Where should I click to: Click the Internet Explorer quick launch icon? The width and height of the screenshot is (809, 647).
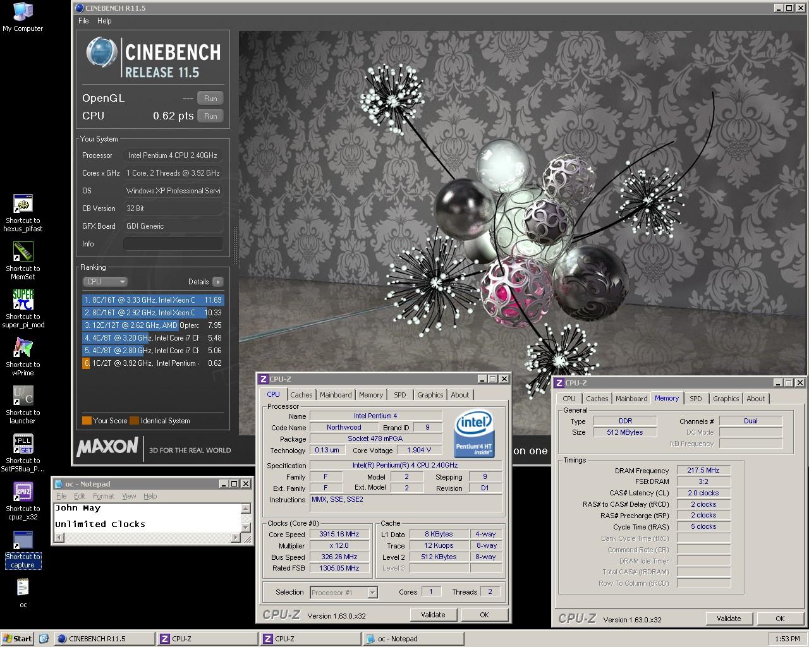(44, 639)
